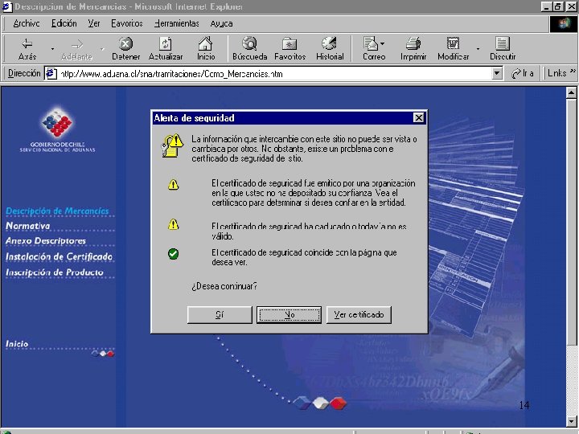
Task: Expand the Modificar dropdown arrow
Action: [x=478, y=49]
